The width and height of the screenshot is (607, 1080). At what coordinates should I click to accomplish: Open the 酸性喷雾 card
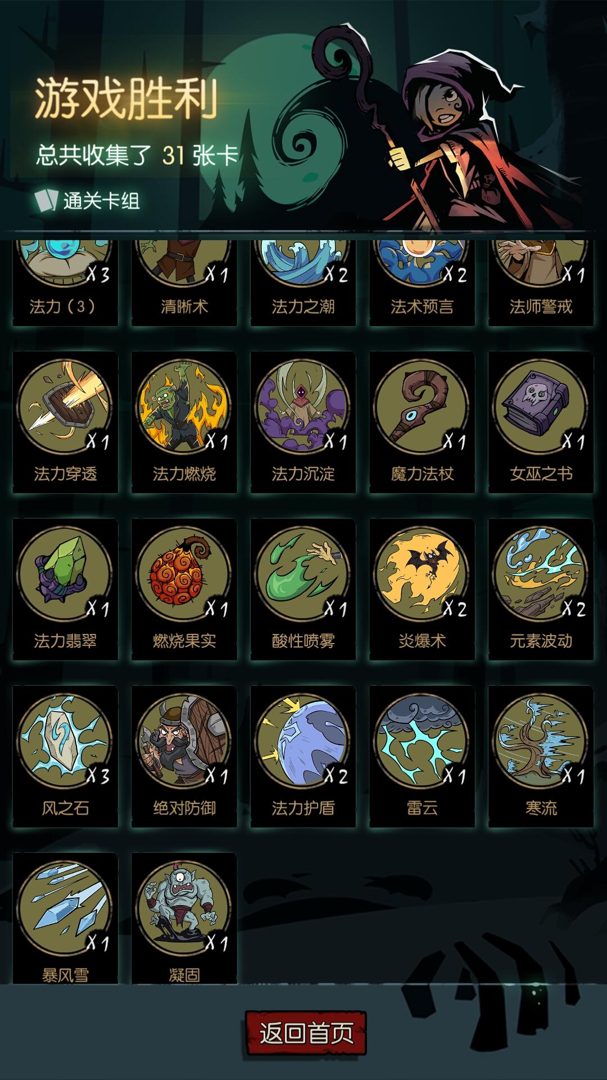point(303,589)
